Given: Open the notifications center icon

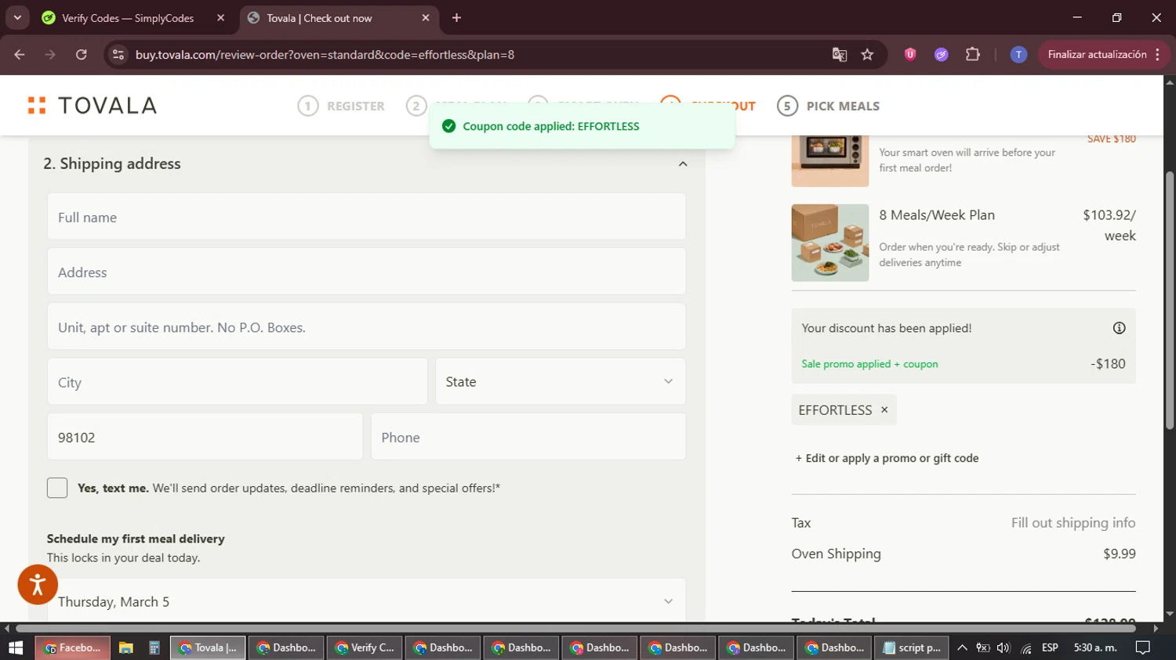Looking at the screenshot, I should 1143,647.
